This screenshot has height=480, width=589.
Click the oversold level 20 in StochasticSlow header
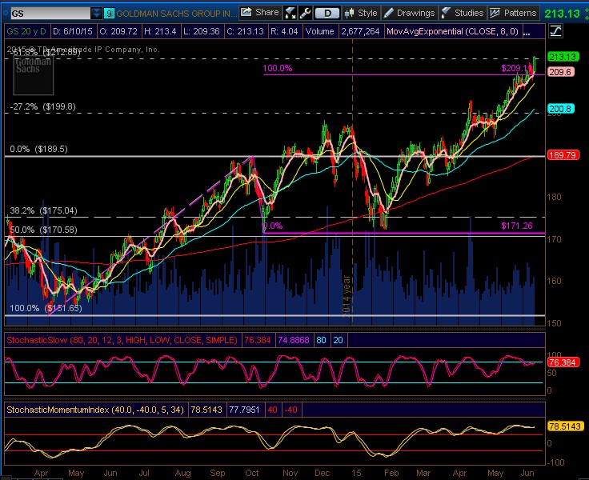click(338, 340)
